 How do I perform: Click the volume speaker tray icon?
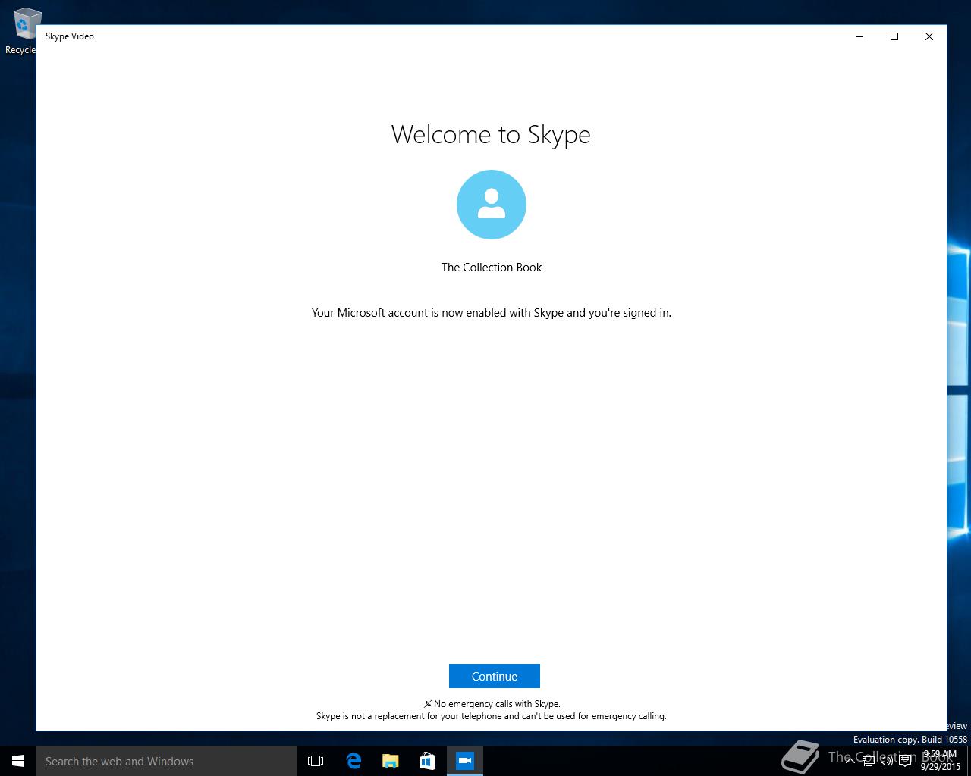[x=887, y=761]
